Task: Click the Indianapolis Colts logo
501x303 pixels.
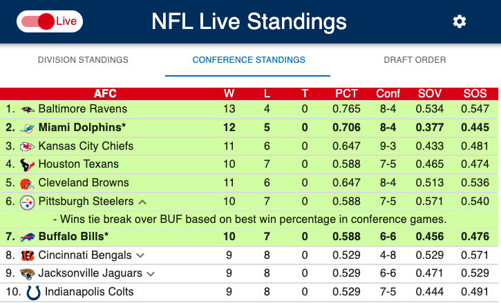Action: click(32, 292)
